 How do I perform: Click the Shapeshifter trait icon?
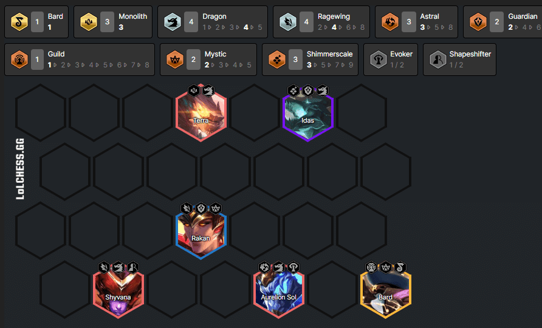tap(438, 60)
